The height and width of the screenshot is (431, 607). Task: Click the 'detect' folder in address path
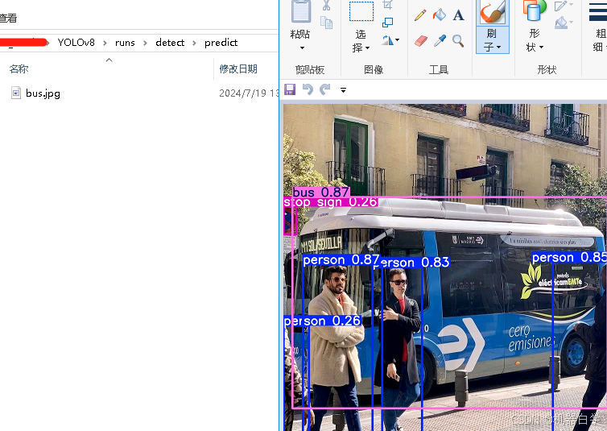coord(170,43)
